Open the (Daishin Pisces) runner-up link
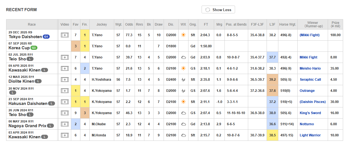 click(x=313, y=102)
